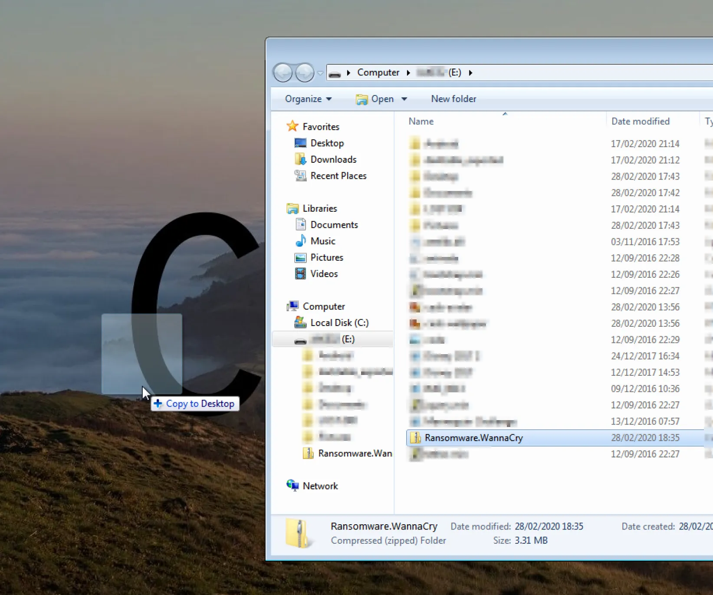Click the Open button in toolbar
This screenshot has width=713, height=595.
click(x=376, y=99)
